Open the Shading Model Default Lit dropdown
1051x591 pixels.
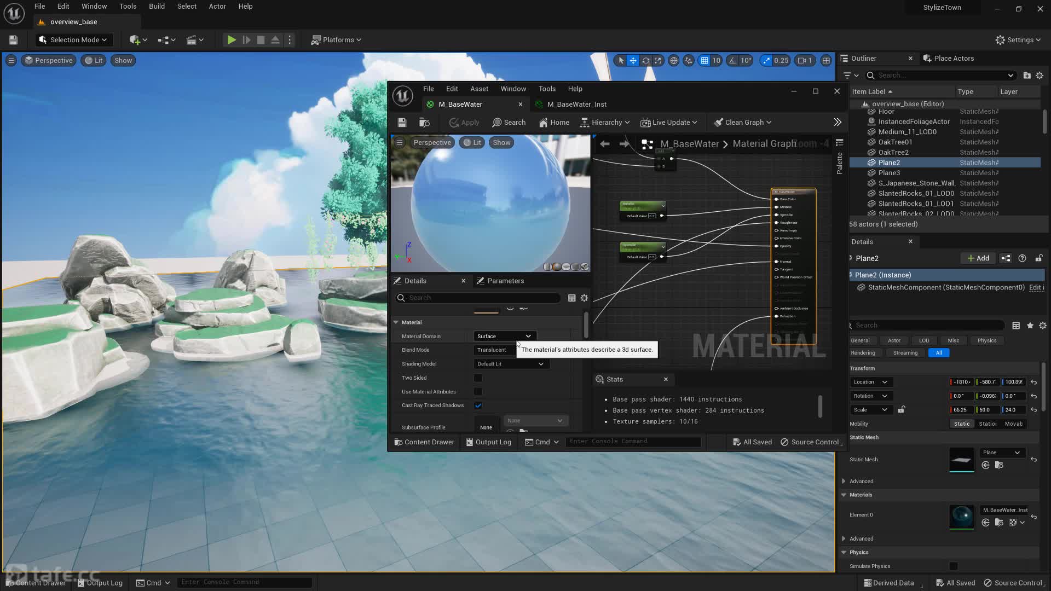coord(510,364)
